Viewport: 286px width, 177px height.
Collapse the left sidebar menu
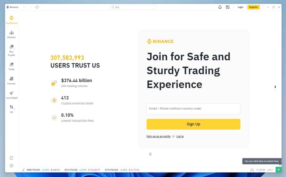11,158
